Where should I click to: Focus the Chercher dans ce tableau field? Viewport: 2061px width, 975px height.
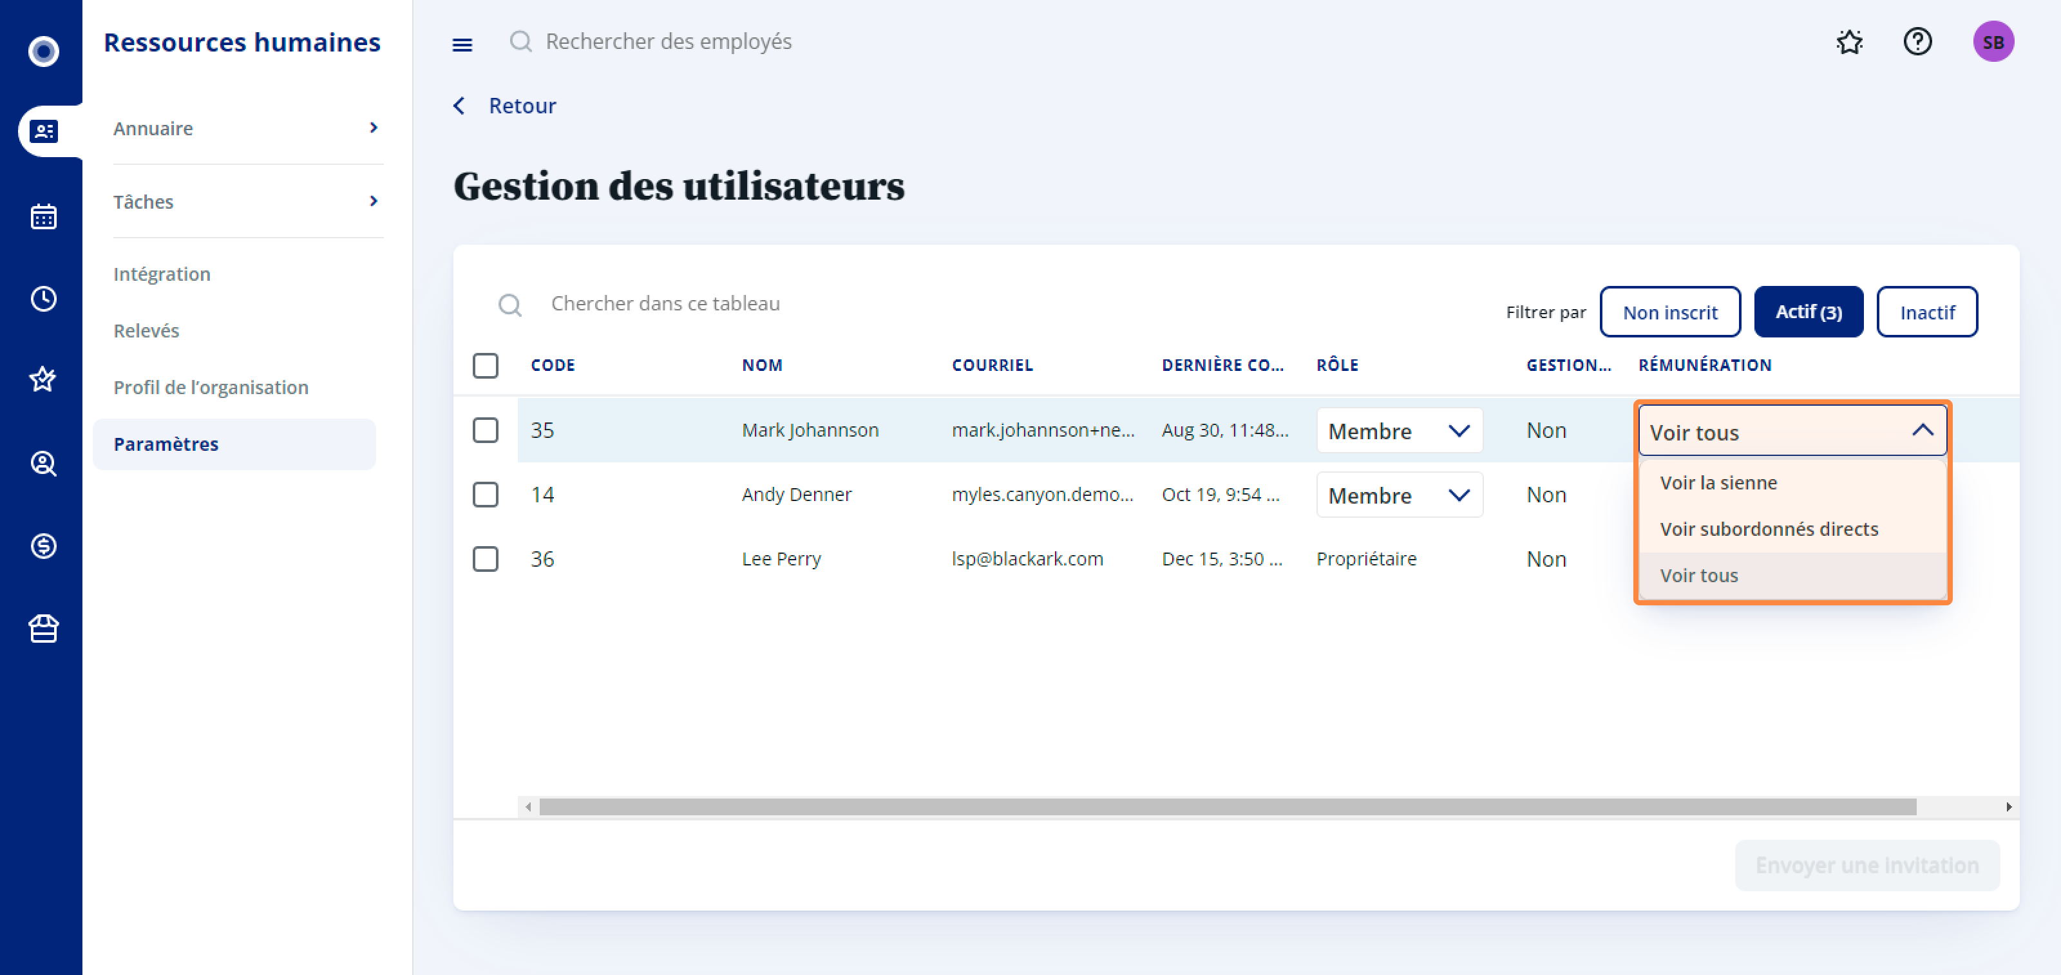click(665, 304)
